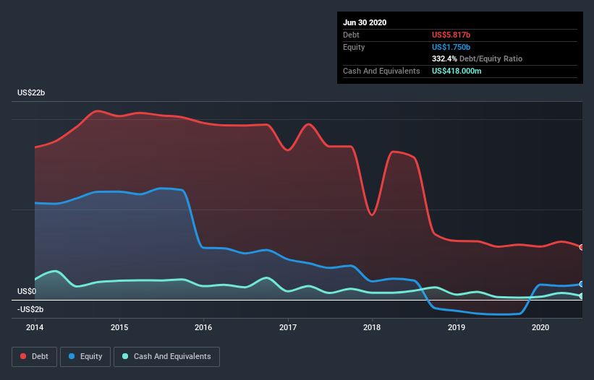This screenshot has height=380, width=594.
Task: Select the 2020 x-axis label
Action: 540,327
